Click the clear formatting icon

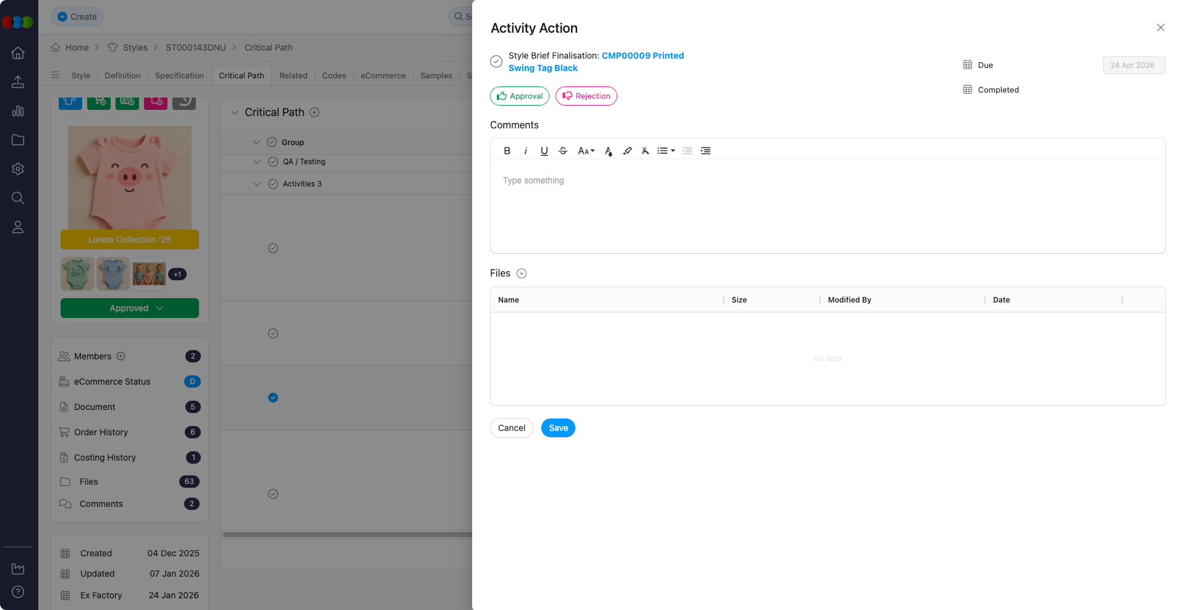645,151
